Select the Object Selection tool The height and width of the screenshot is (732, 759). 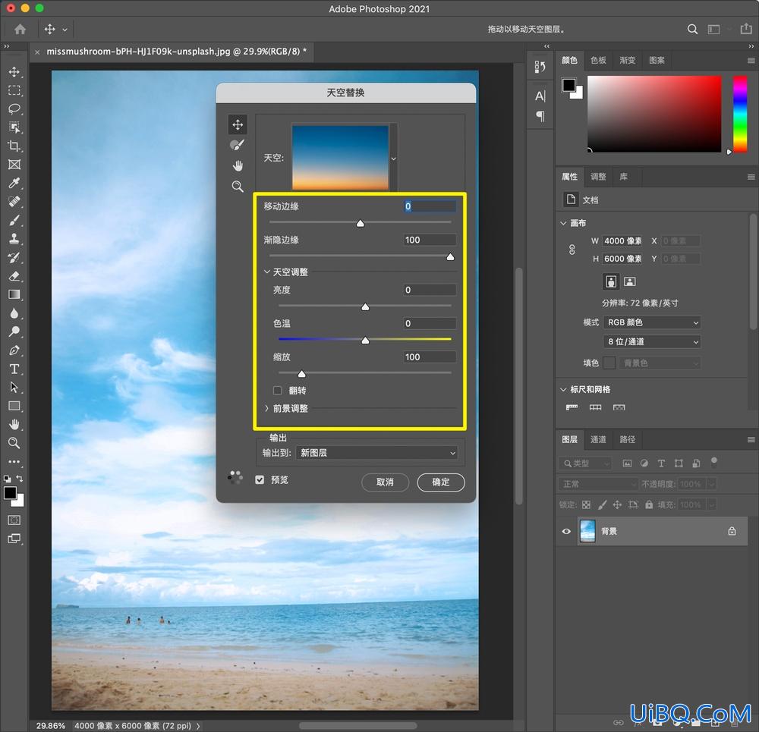pyautogui.click(x=14, y=127)
